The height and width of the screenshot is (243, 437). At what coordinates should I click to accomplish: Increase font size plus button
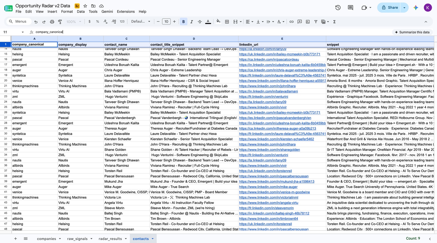pos(174,22)
